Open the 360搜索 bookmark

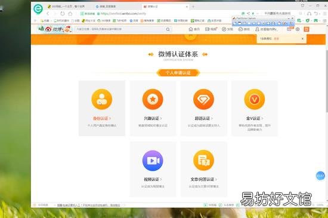coord(104,20)
